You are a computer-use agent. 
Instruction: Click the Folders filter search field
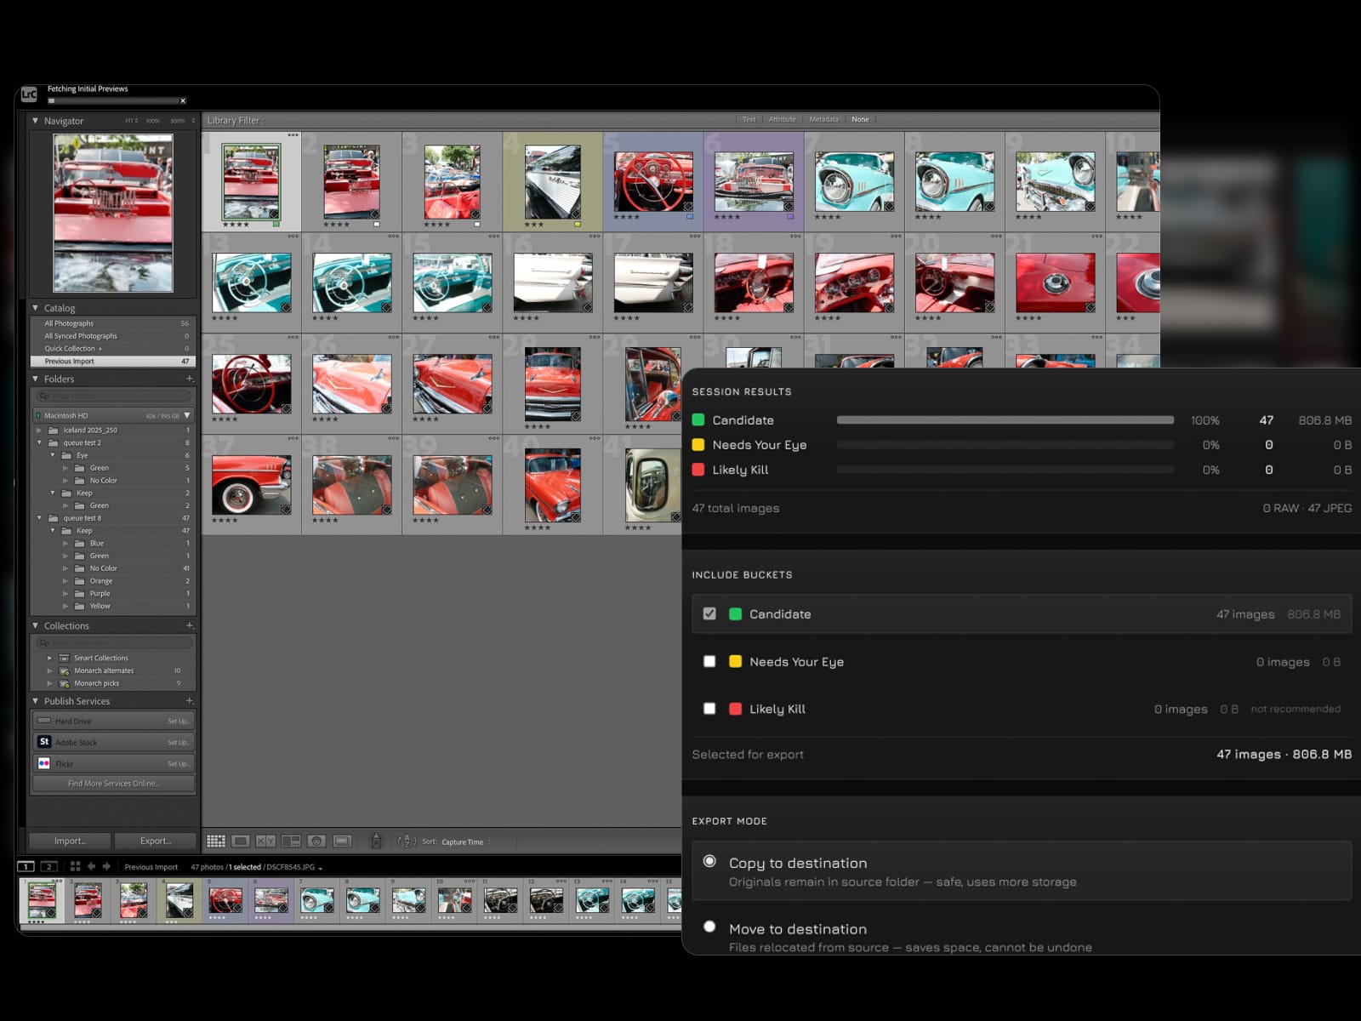113,396
